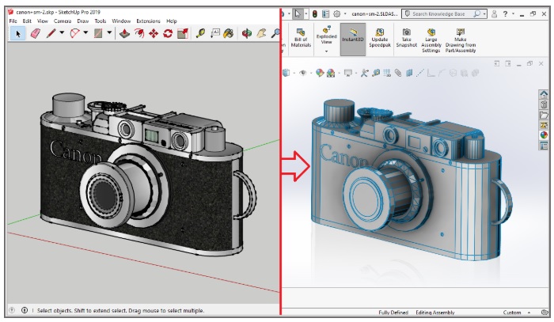Open Custom Properties in task pane
This screenshot has width=554, height=322.
tap(544, 146)
